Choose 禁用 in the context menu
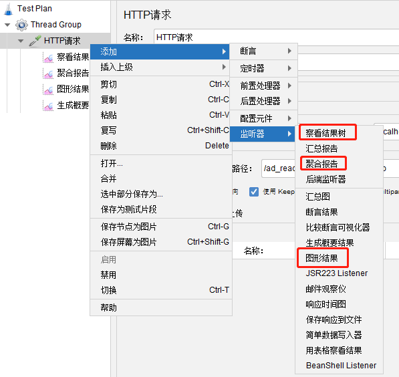This screenshot has width=399, height=377. pyautogui.click(x=161, y=275)
